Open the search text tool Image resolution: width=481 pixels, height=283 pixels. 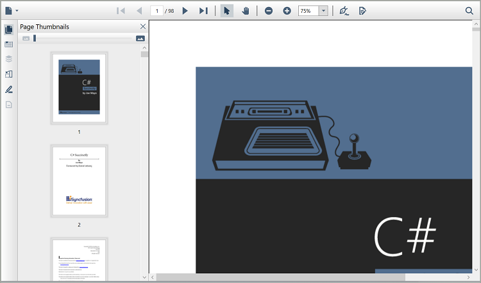(x=469, y=11)
